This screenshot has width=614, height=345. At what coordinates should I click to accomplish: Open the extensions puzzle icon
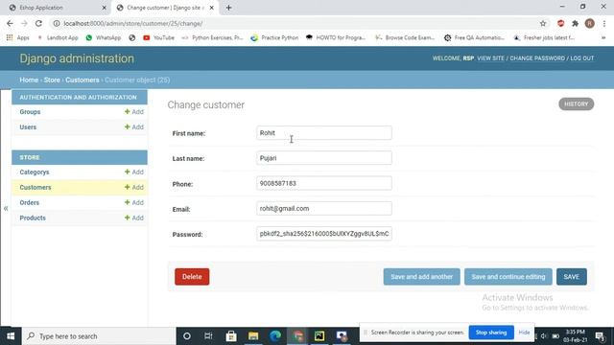576,23
